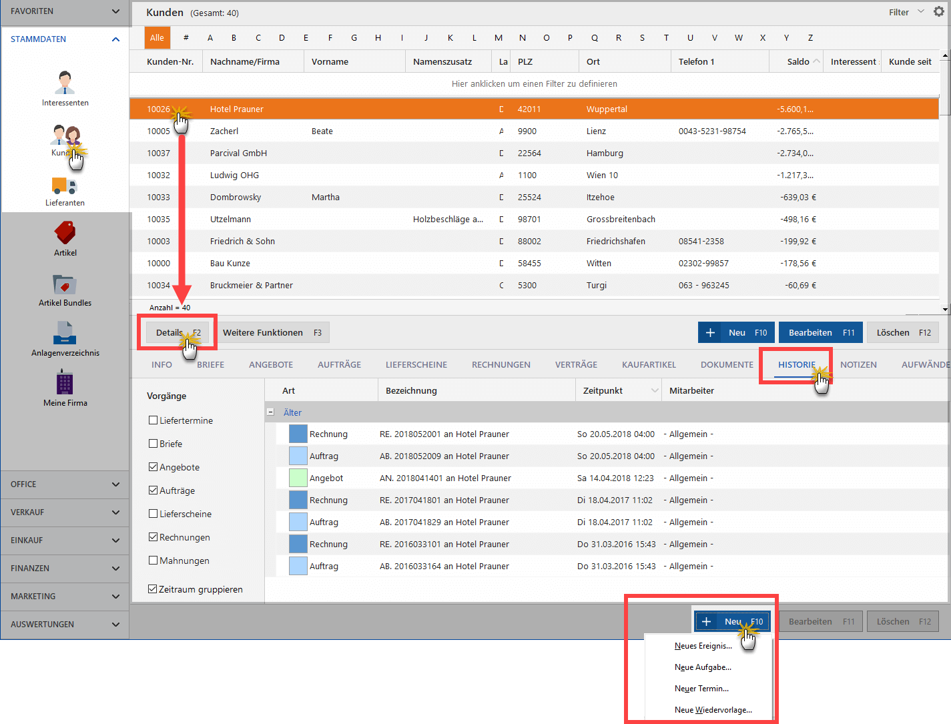Select customer row Zacherl

click(534, 131)
